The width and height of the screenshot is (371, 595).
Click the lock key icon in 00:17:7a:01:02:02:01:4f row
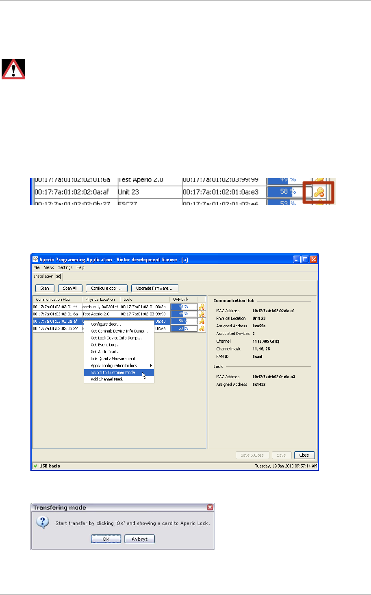202,307
